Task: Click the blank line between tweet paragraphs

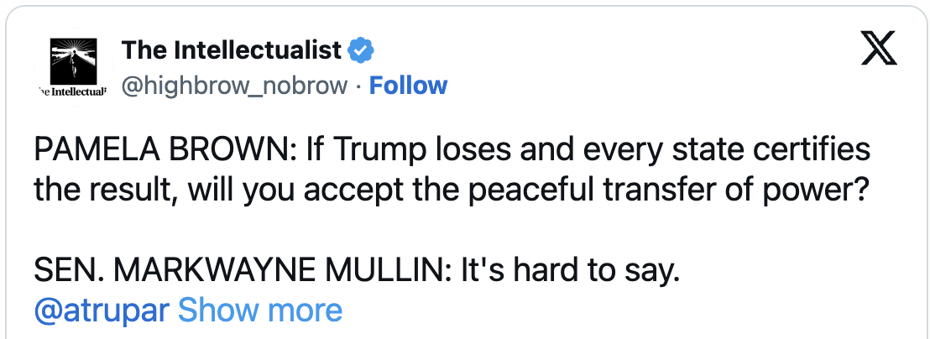Action: (451, 231)
